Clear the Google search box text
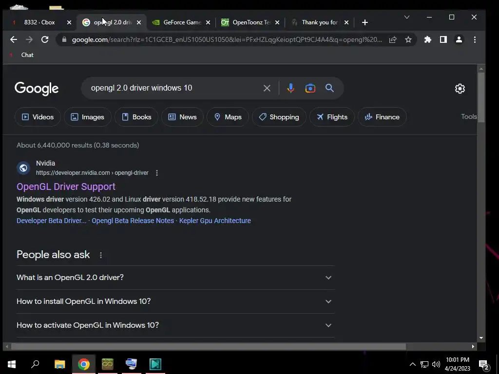Screen dimensions: 499x374 [267, 88]
